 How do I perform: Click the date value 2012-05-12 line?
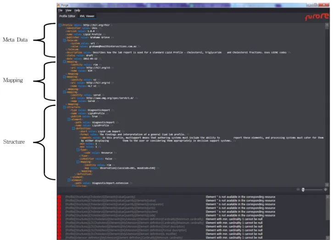(x=83, y=59)
